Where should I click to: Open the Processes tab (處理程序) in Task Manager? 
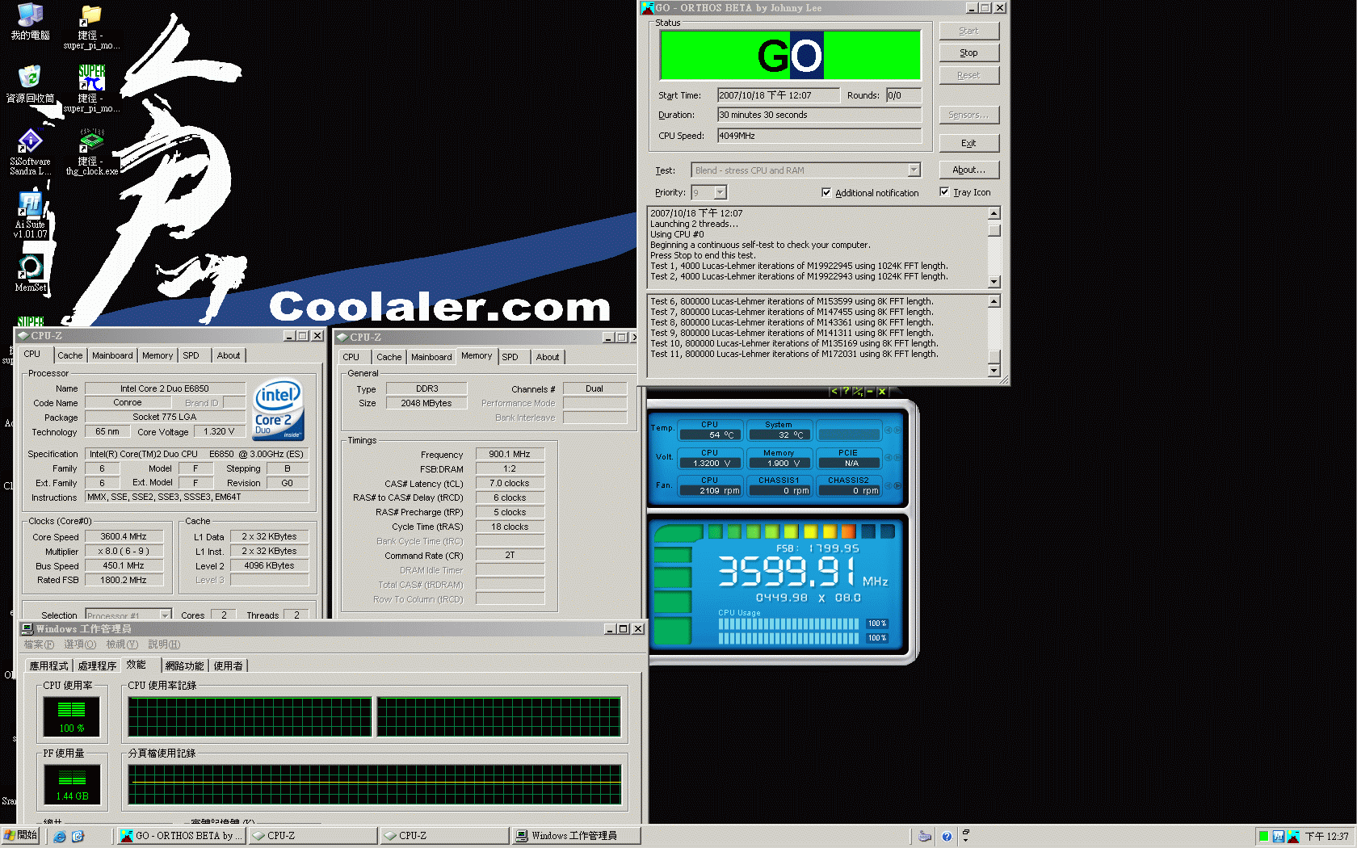[x=97, y=665]
